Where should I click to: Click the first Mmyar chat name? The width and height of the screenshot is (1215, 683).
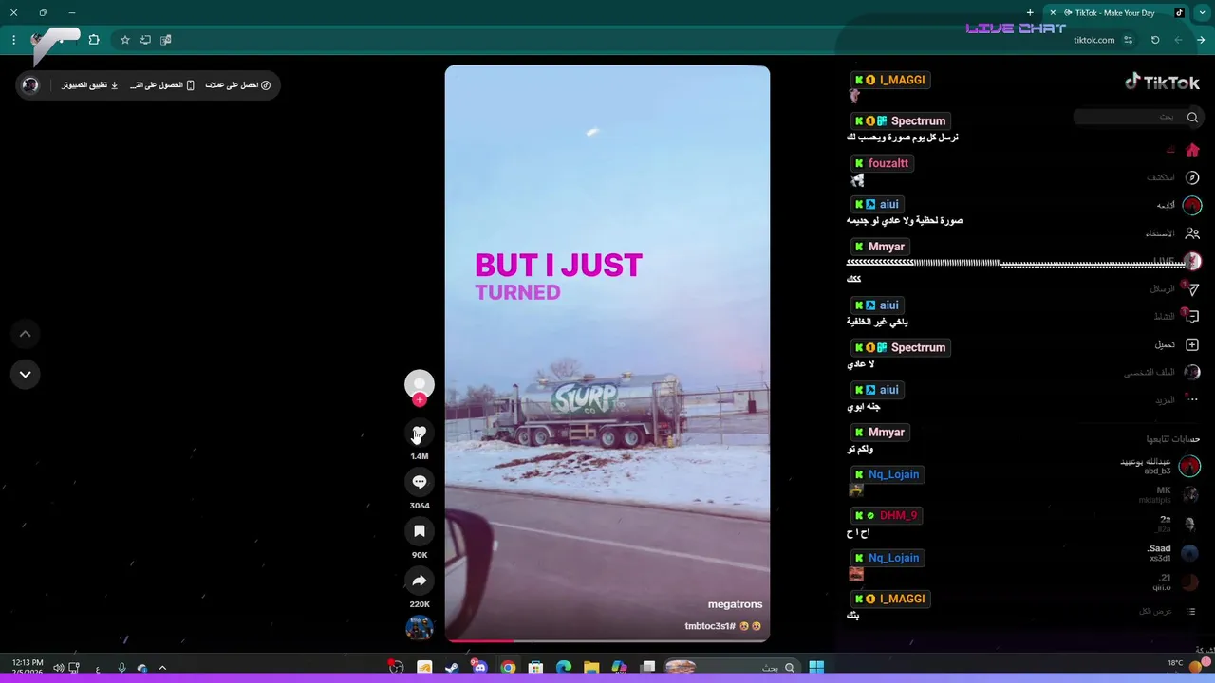point(887,247)
